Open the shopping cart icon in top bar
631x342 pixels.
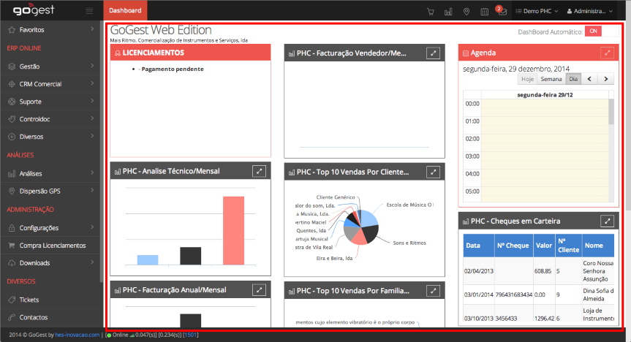pos(431,12)
